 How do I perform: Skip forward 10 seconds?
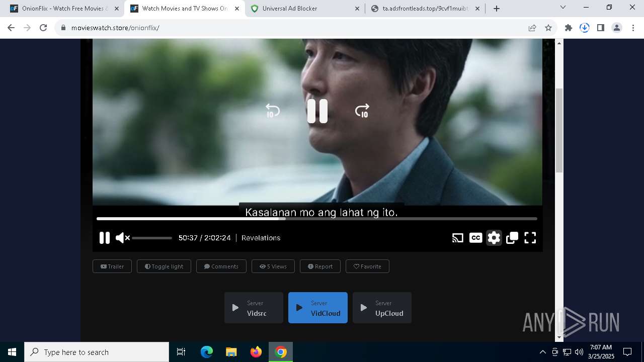362,111
